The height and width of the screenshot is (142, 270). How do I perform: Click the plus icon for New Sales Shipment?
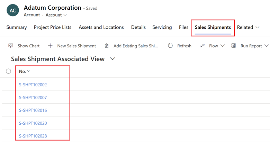[x=50, y=46]
